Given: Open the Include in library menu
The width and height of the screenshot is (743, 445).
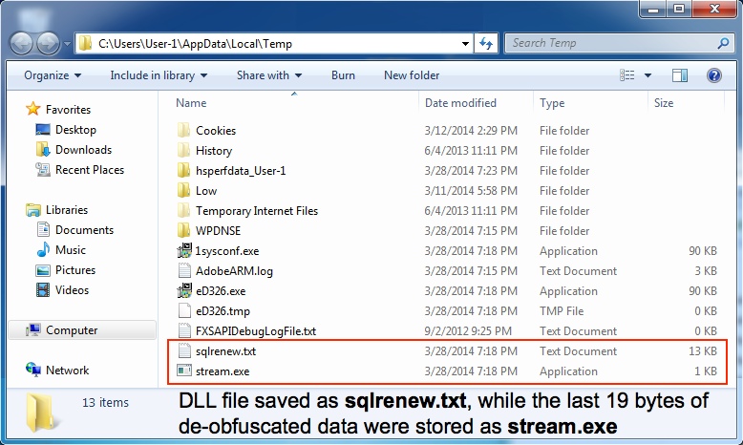Looking at the screenshot, I should point(158,75).
